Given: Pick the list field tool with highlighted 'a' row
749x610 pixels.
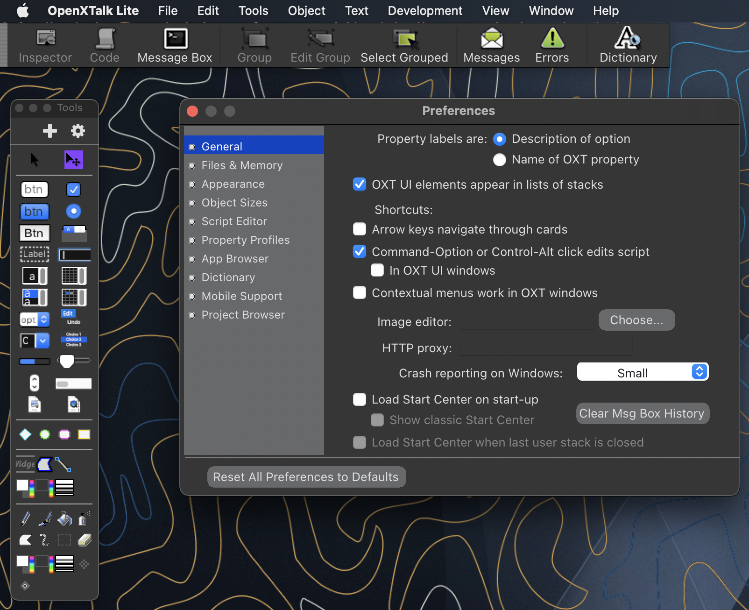Looking at the screenshot, I should [35, 298].
